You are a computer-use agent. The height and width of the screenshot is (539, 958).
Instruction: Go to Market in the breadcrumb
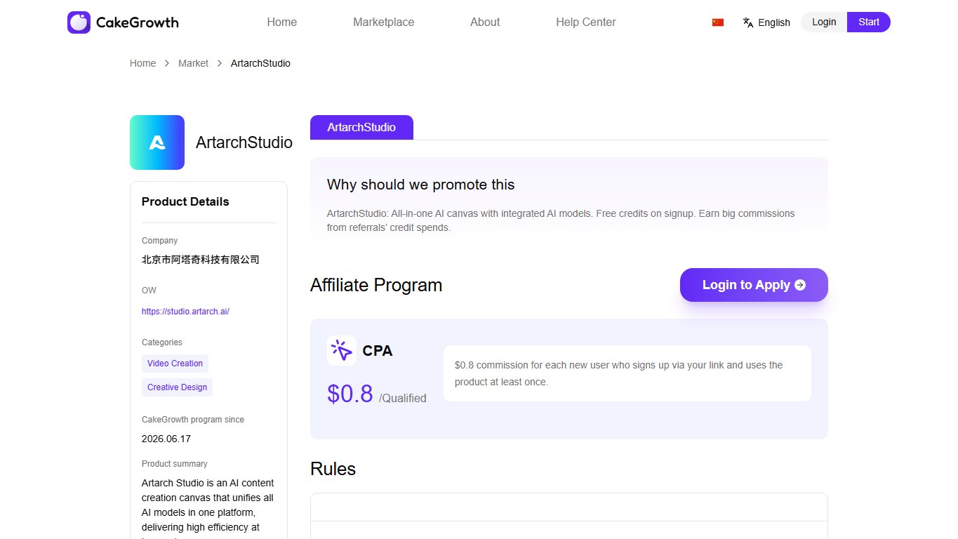coord(193,63)
